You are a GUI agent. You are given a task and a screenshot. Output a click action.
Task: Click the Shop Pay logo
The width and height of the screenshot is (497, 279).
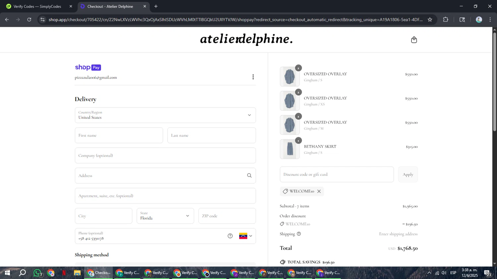pos(88,67)
